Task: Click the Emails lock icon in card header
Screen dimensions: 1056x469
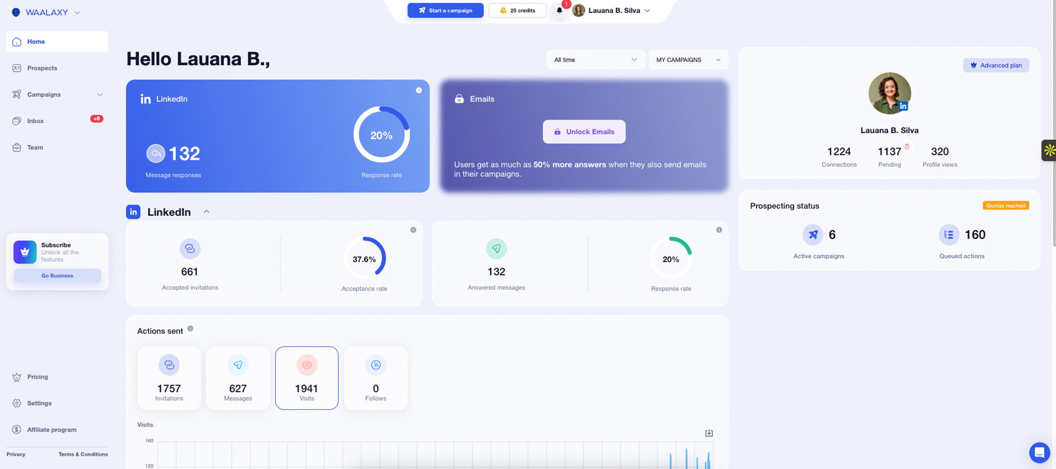Action: [x=459, y=99]
